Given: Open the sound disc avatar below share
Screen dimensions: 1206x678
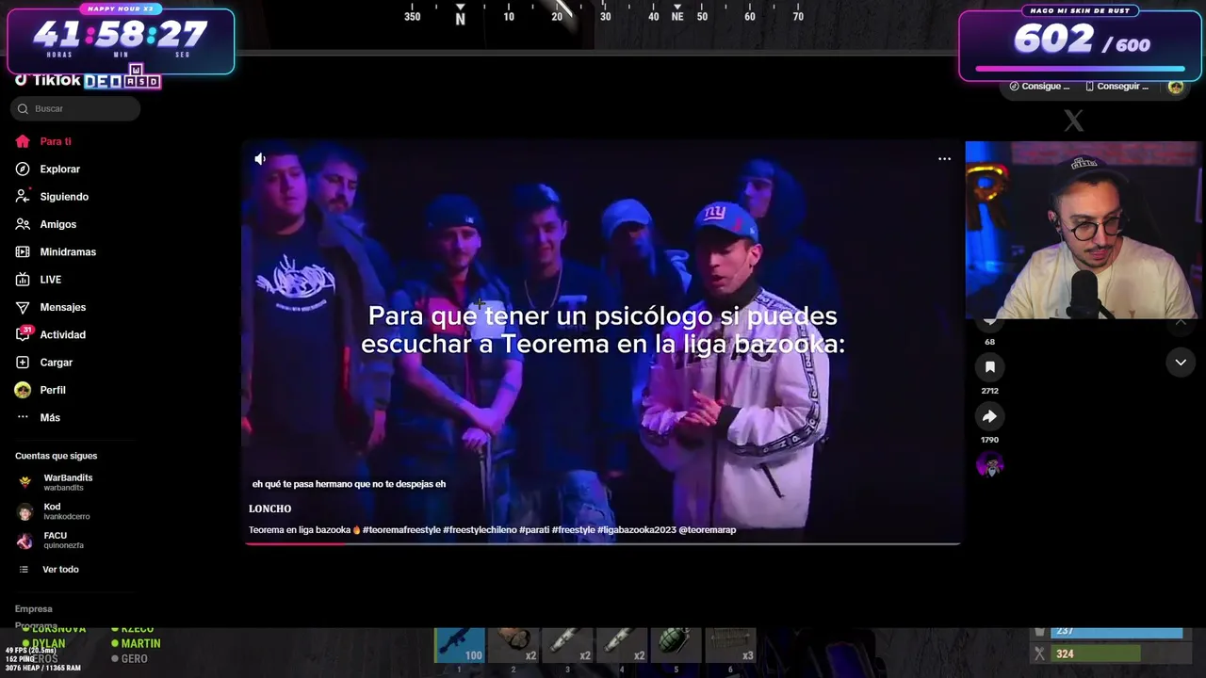Looking at the screenshot, I should click(989, 464).
